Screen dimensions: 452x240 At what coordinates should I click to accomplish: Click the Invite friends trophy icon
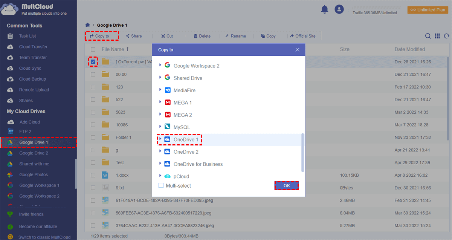click(11, 214)
